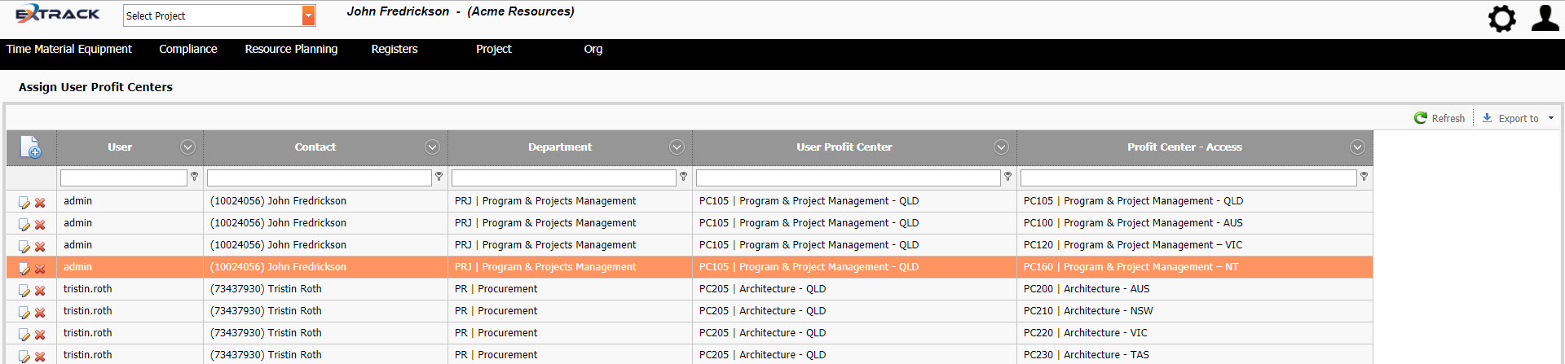This screenshot has width=1565, height=364.
Task: Click the Refresh button
Action: (x=1439, y=118)
